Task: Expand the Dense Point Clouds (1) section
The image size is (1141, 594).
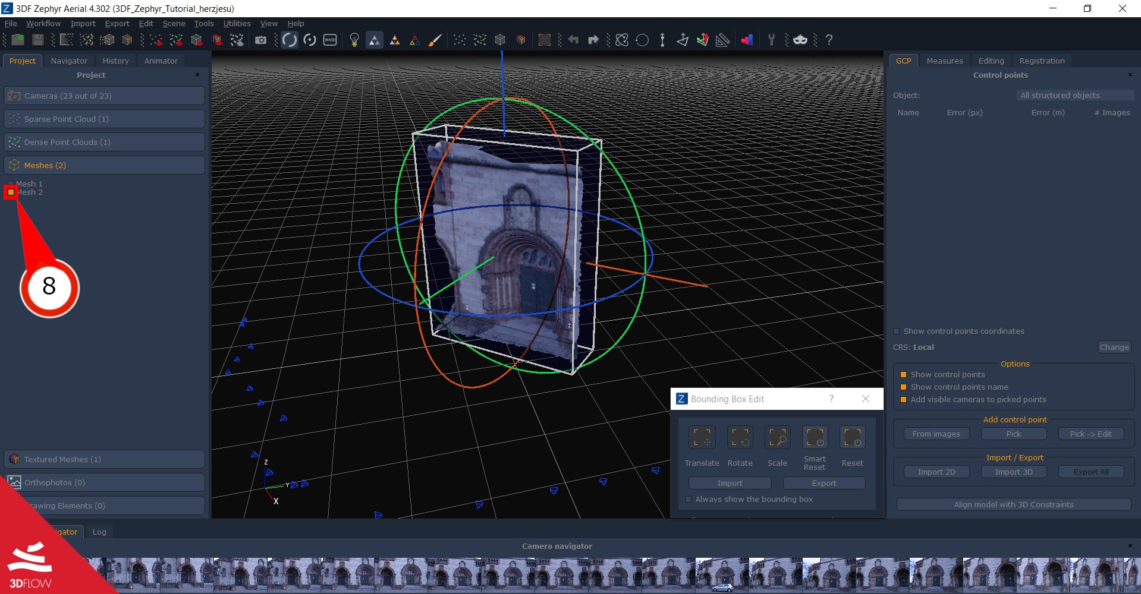Action: (104, 142)
